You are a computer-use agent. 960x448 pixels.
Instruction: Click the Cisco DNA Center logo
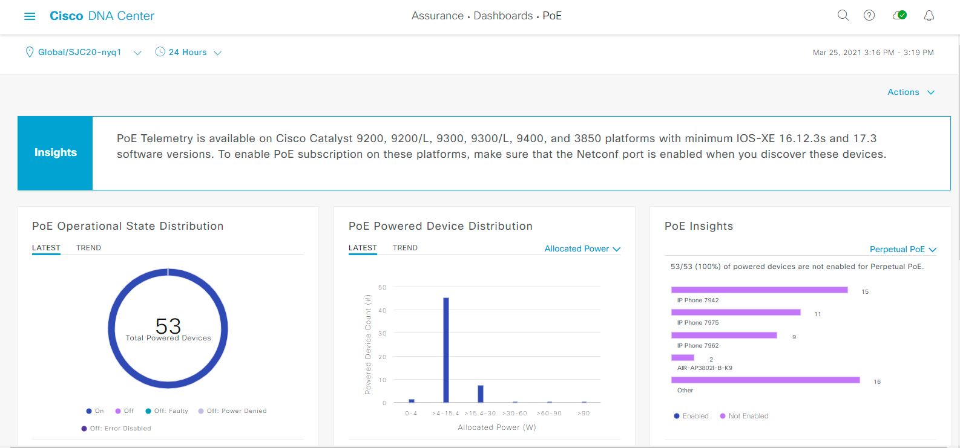point(102,16)
